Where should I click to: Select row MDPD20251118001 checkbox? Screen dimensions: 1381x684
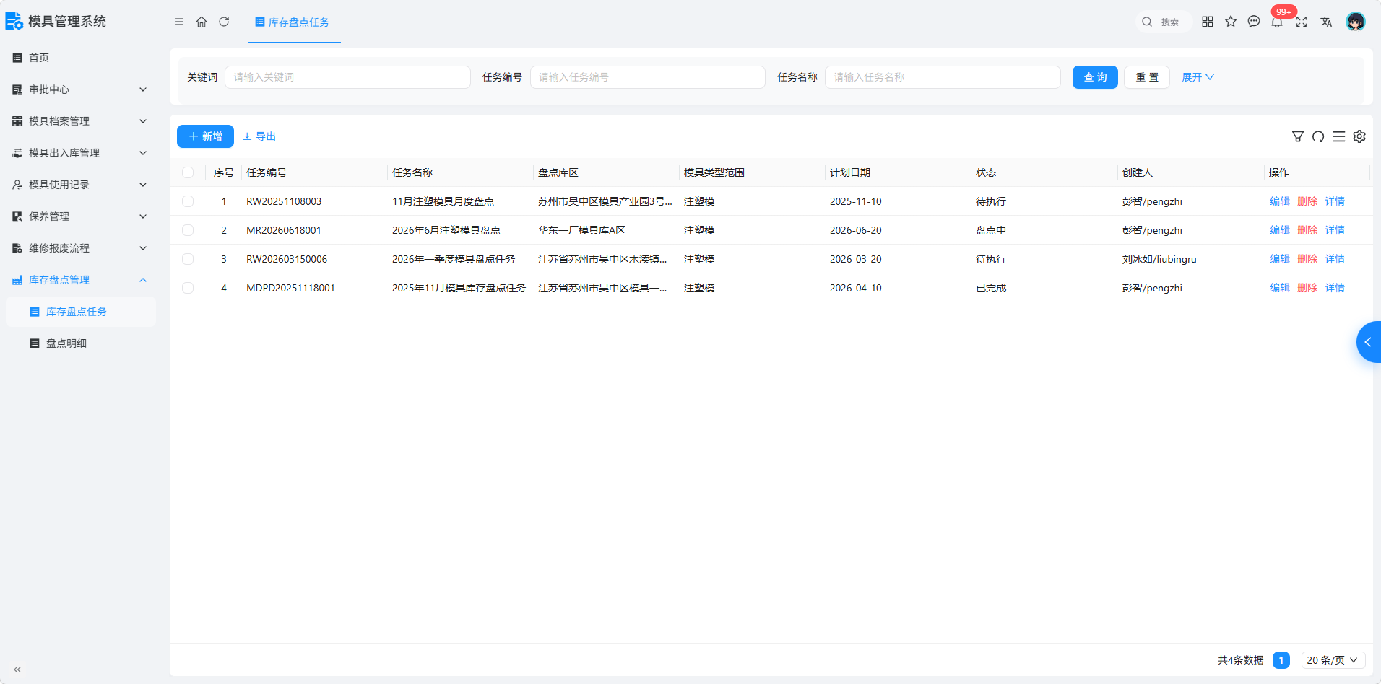click(x=188, y=288)
